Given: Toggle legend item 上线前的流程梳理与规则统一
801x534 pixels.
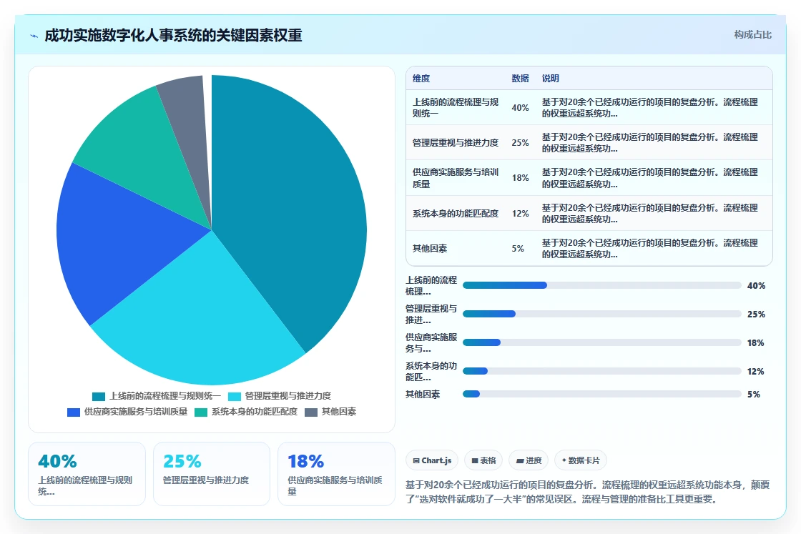Looking at the screenshot, I should [157, 396].
